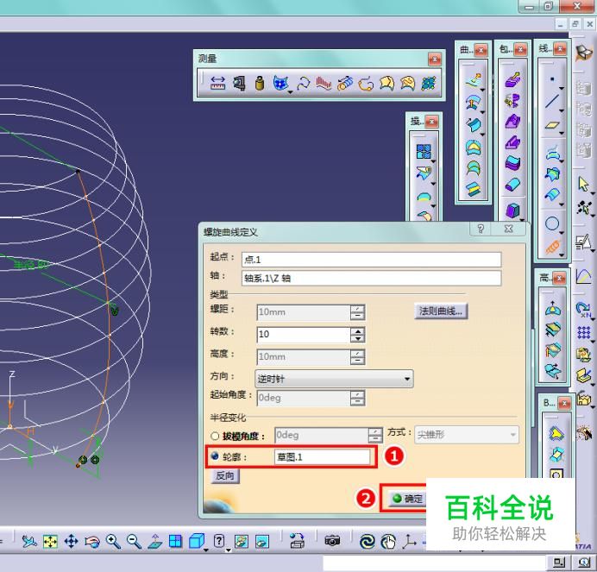
Task: Click the Normal View icon
Action: [x=155, y=541]
